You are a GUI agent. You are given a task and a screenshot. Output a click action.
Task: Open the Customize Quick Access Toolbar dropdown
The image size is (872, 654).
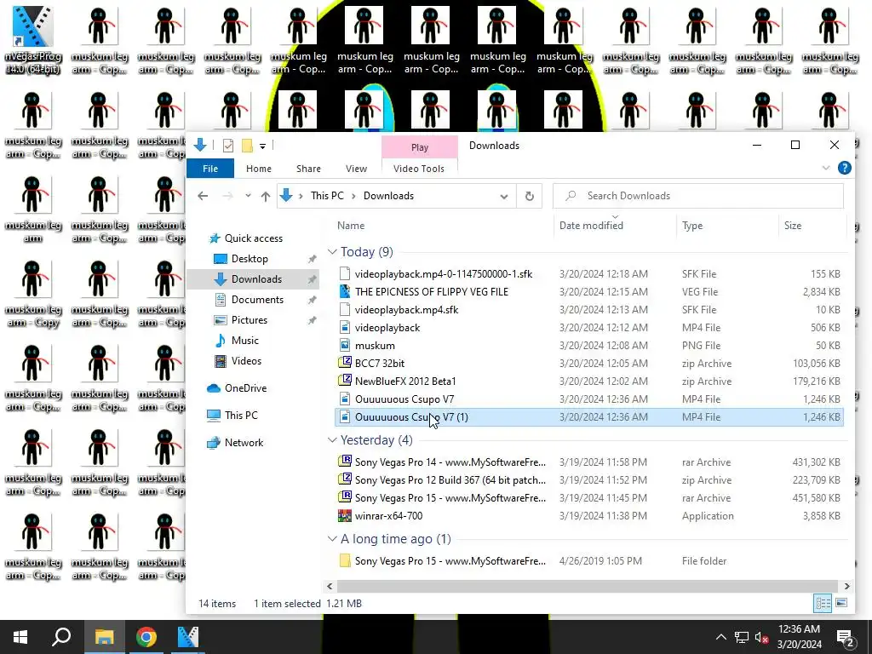pos(262,146)
